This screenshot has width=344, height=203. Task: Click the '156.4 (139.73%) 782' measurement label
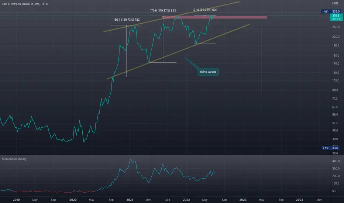(126, 20)
